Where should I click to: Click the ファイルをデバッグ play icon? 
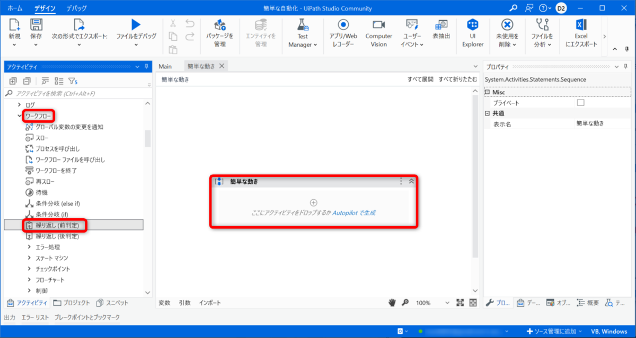[x=136, y=24]
